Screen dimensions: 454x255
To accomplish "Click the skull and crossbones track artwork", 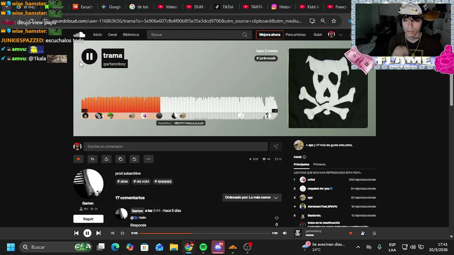I will (x=328, y=88).
